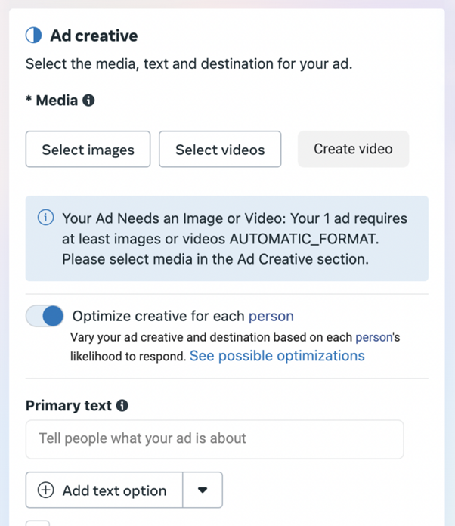Focus the 'Tell people what your ad is about' field
455x526 pixels.
click(215, 439)
